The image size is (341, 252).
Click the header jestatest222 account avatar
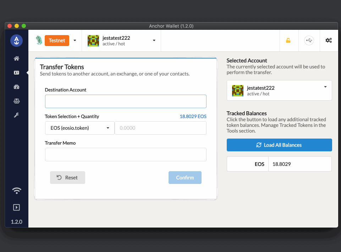pyautogui.click(x=93, y=41)
